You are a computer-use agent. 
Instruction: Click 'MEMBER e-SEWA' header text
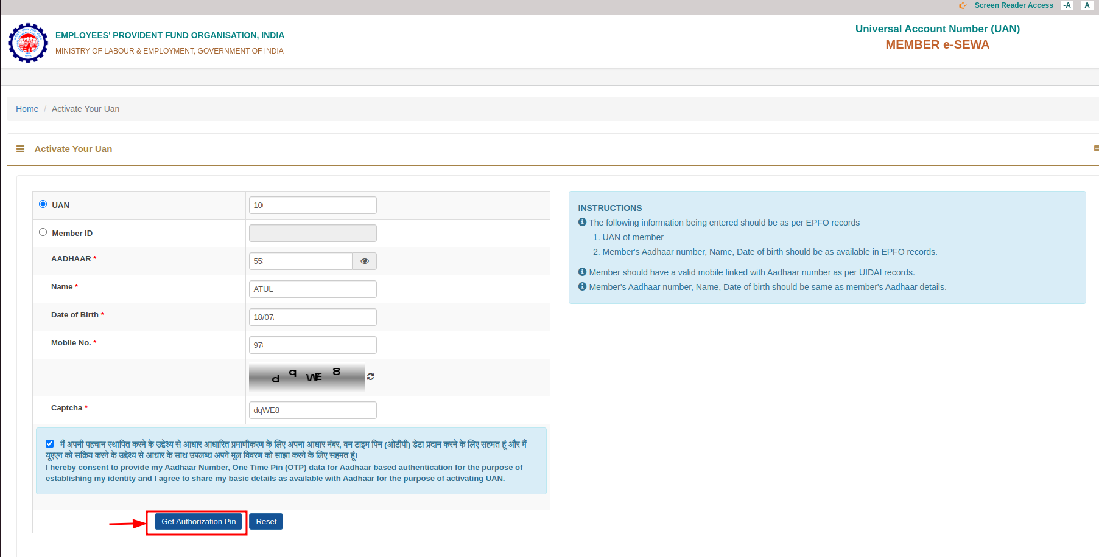937,44
